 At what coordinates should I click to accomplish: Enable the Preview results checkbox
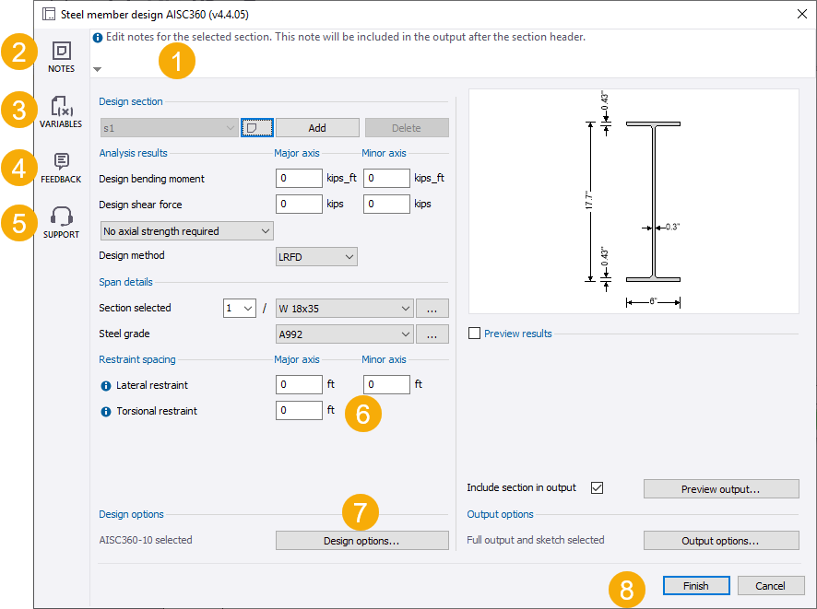[474, 334]
